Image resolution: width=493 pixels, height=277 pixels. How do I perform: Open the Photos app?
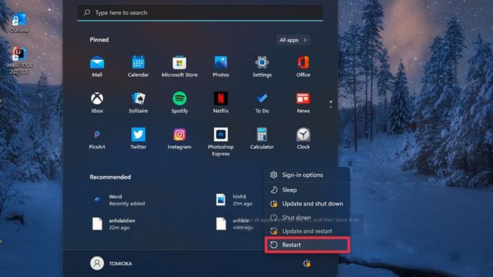(220, 66)
